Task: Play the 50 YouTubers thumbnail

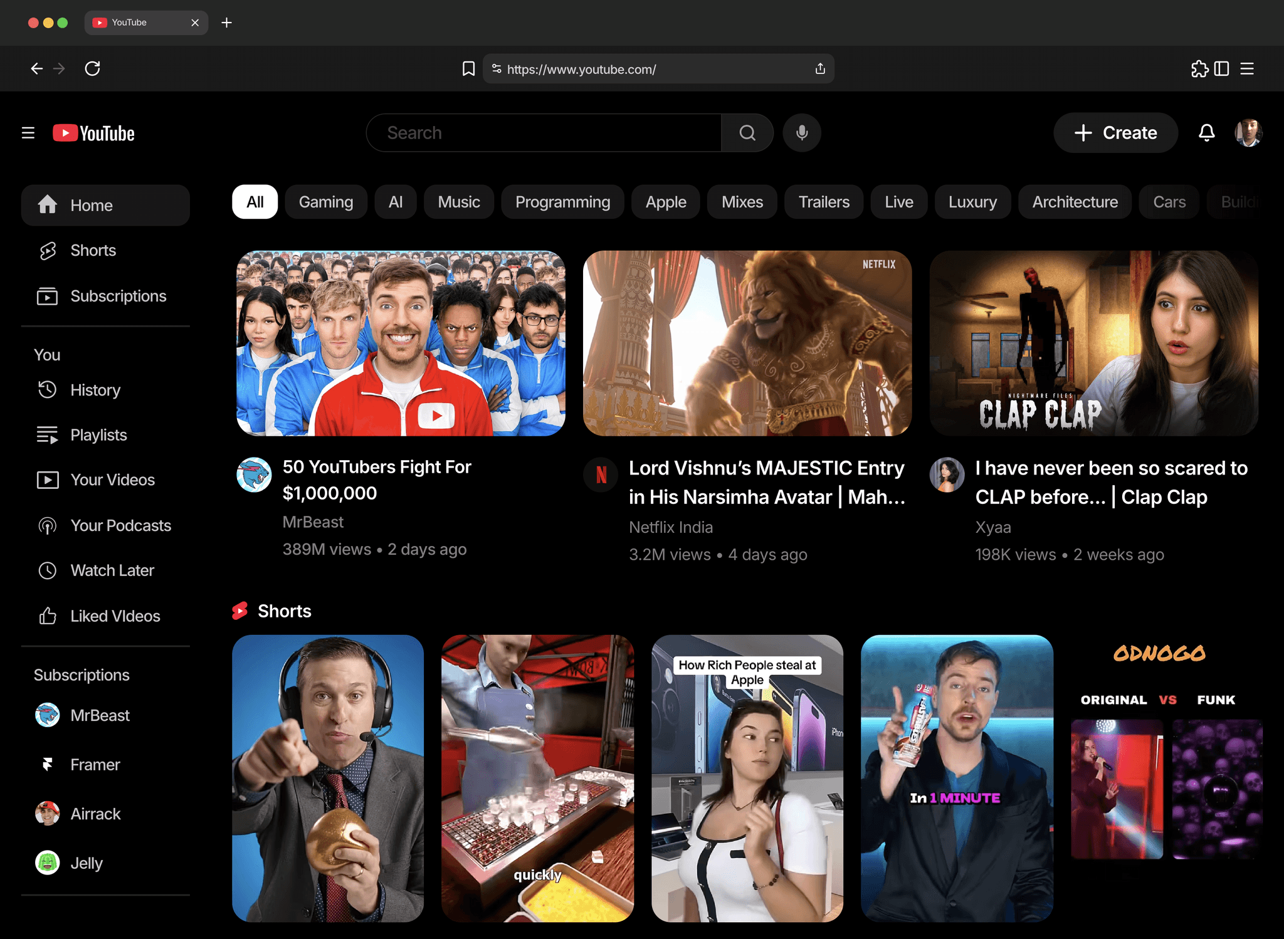Action: 401,344
